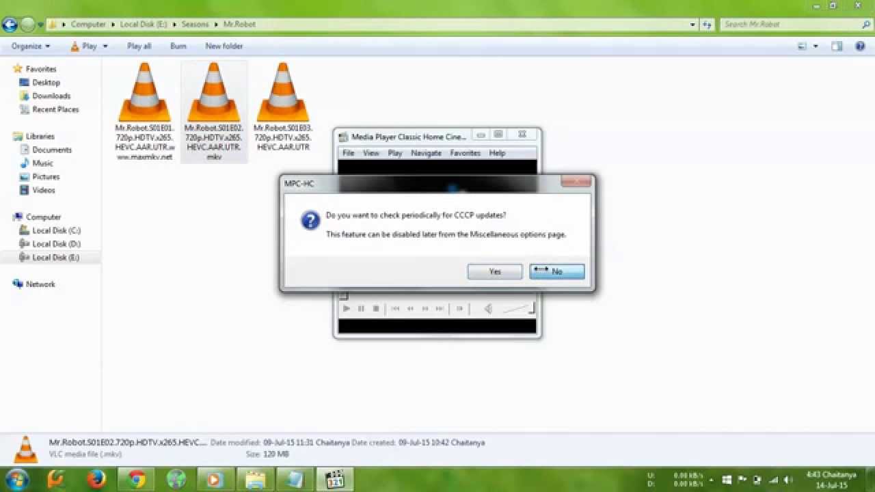Change the view with the Explorer view icon
Viewport: 875px width, 492px height.
click(x=803, y=46)
